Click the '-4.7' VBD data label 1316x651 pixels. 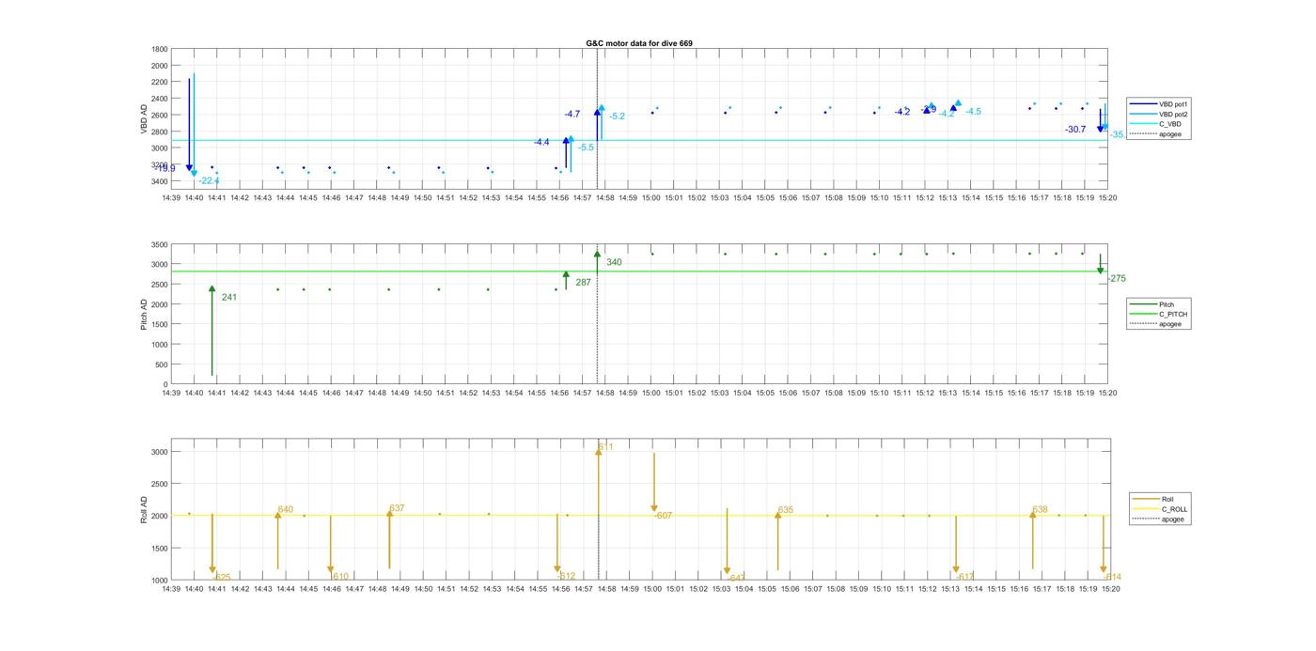(572, 114)
